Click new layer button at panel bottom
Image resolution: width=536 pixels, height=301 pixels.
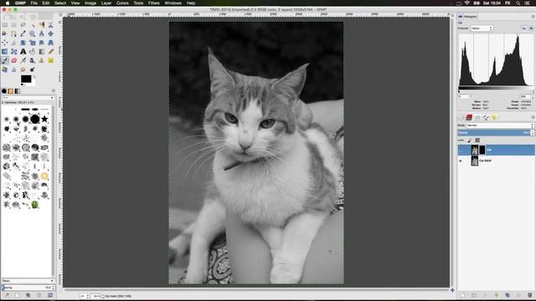(x=462, y=295)
